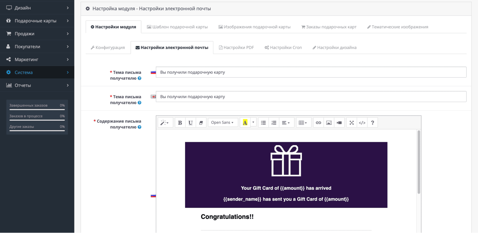Screen dimensions: 478x233
Task: Switch to code view in editor
Action: tap(362, 123)
